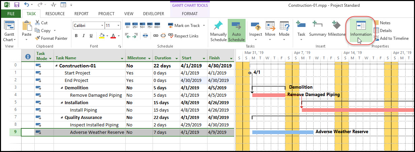
Task: Open the Gantt Chart Tools FORMAT tab
Action: (190, 14)
